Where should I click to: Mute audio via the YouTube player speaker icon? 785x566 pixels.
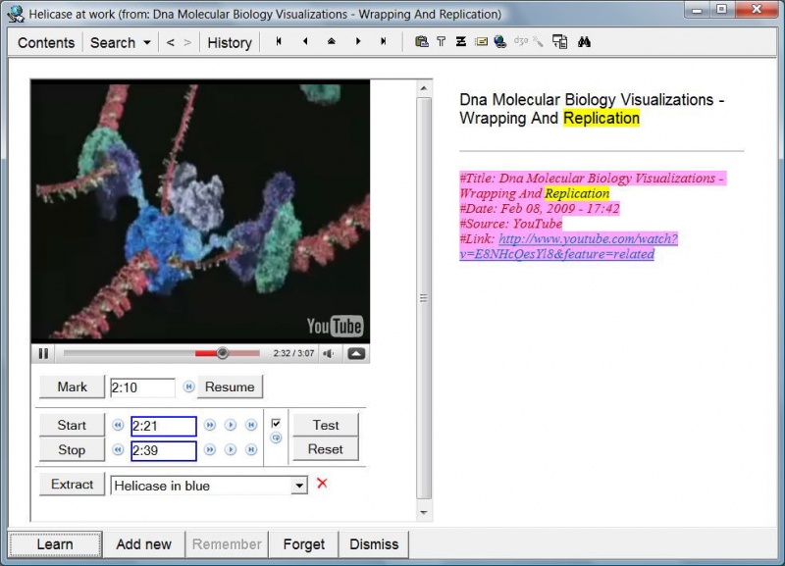(x=329, y=354)
